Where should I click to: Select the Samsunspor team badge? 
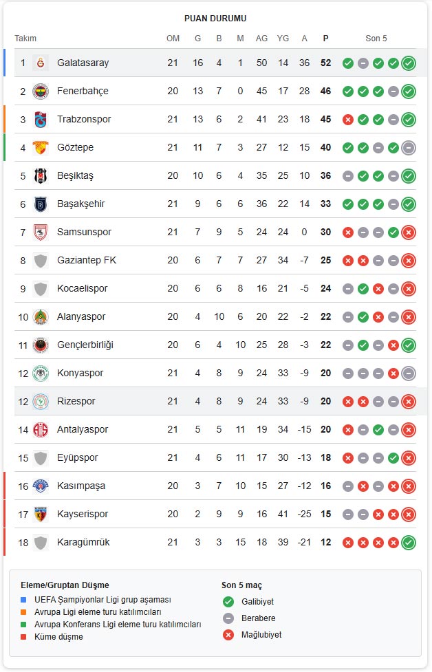pyautogui.click(x=42, y=232)
